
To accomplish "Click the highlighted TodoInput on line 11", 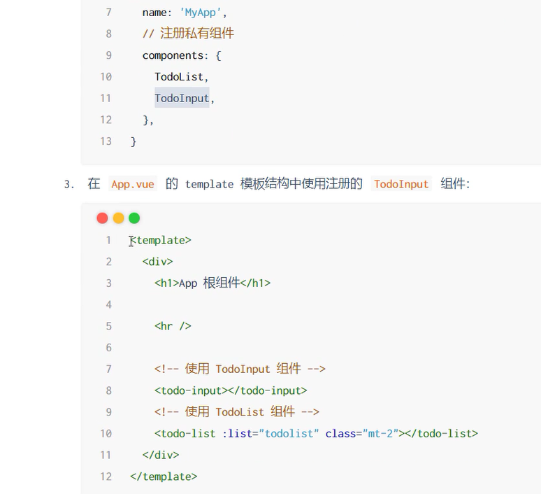I will click(182, 99).
